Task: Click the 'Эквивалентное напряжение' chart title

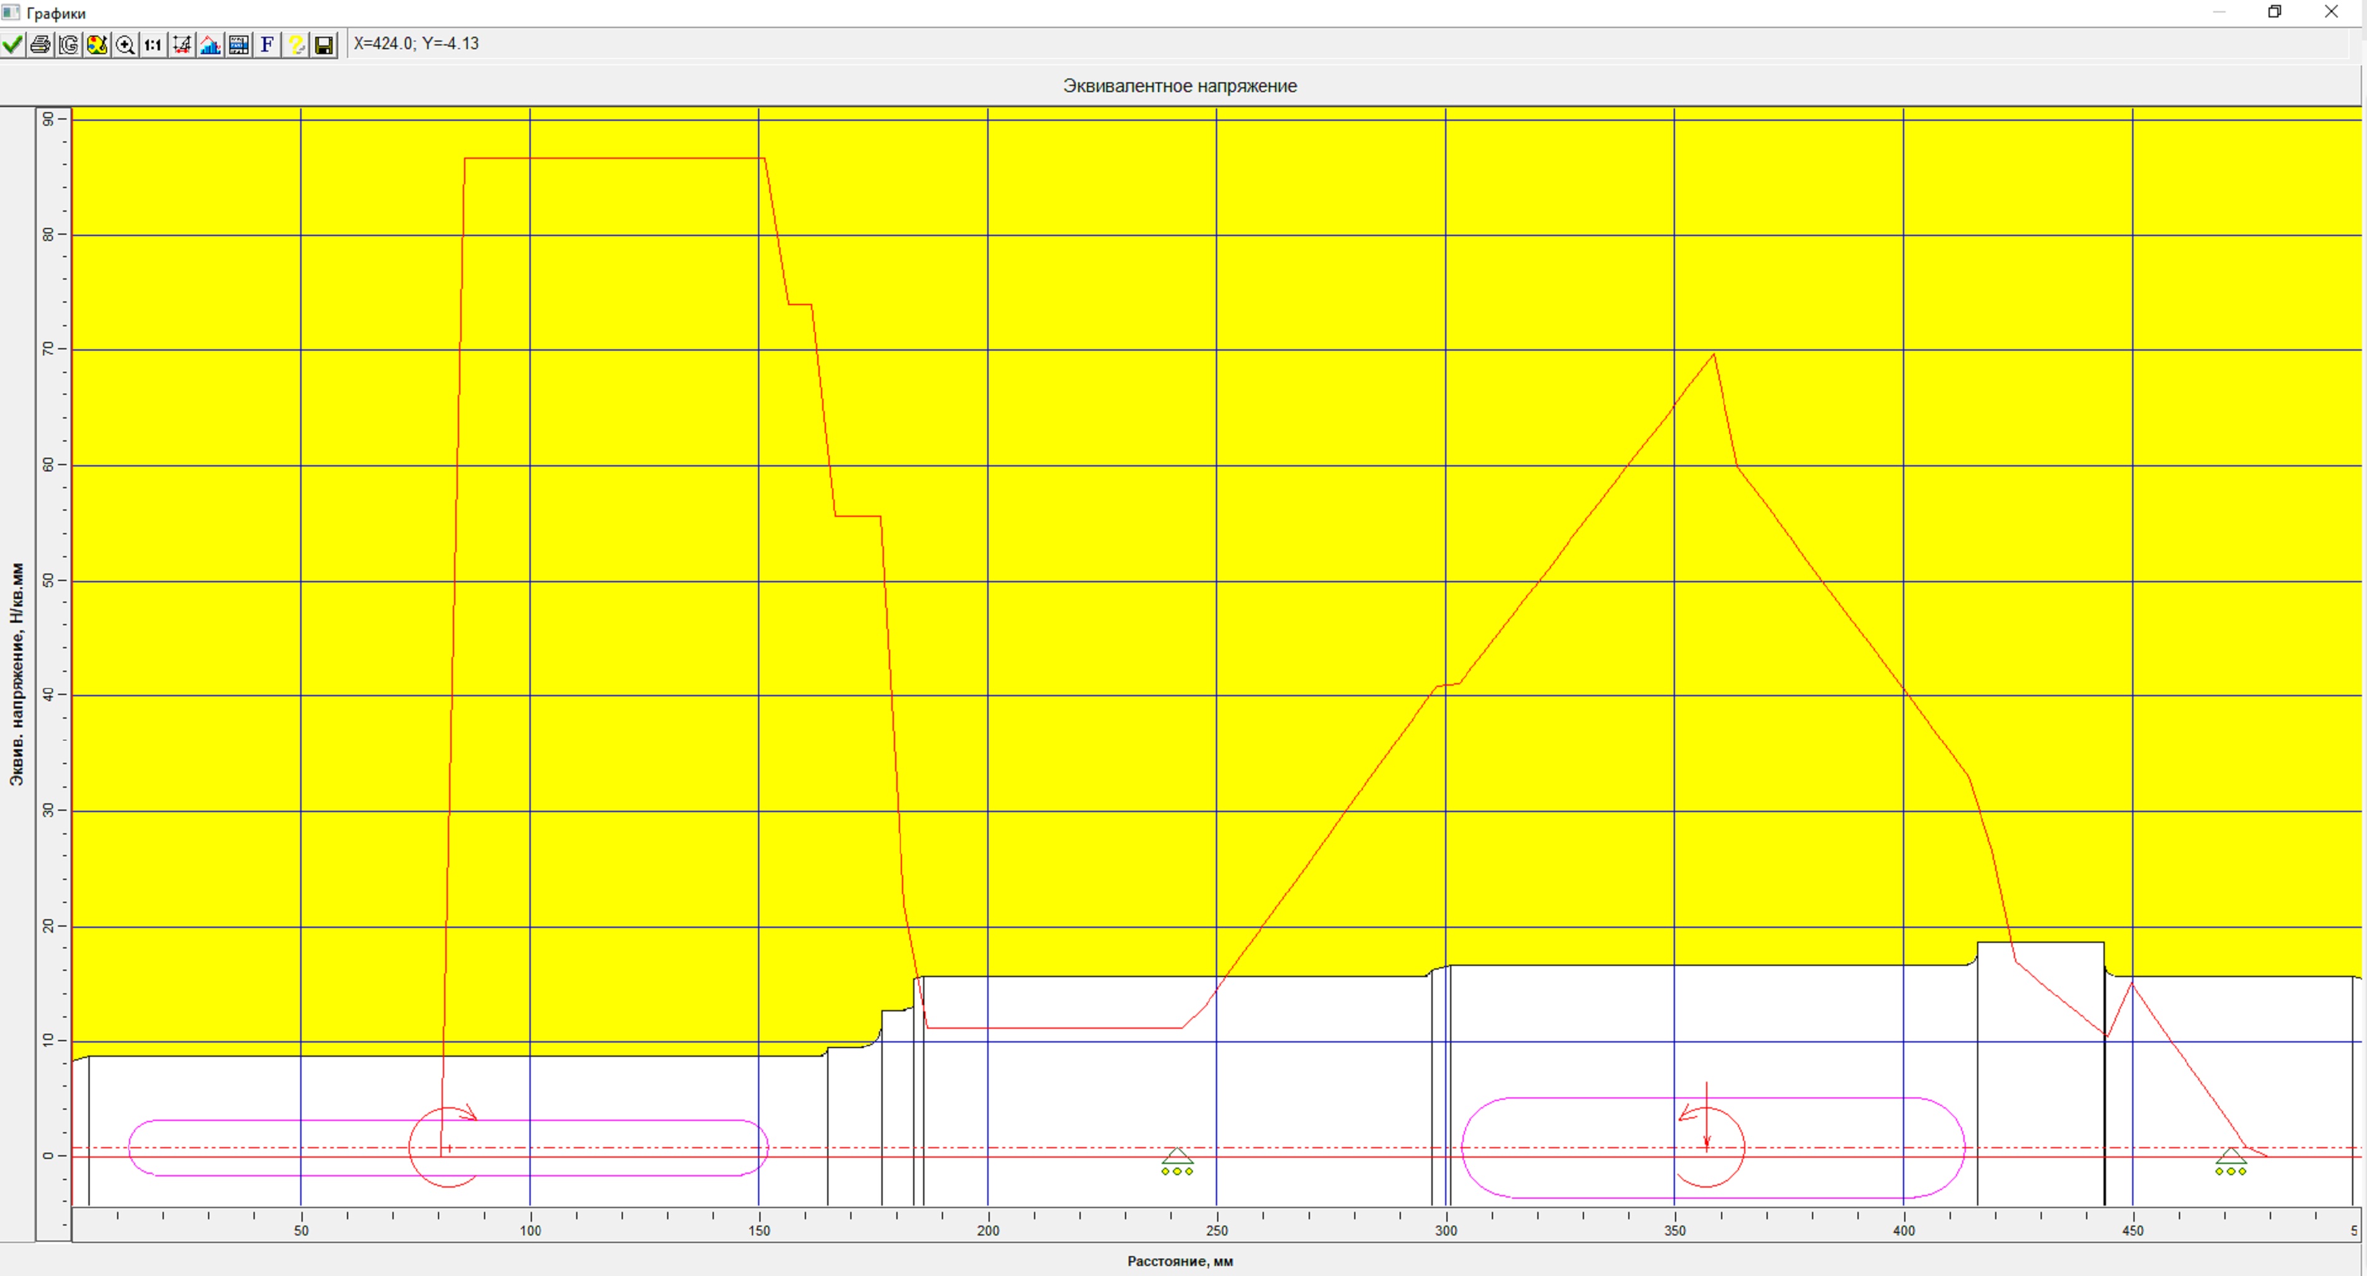Action: pyautogui.click(x=1180, y=87)
